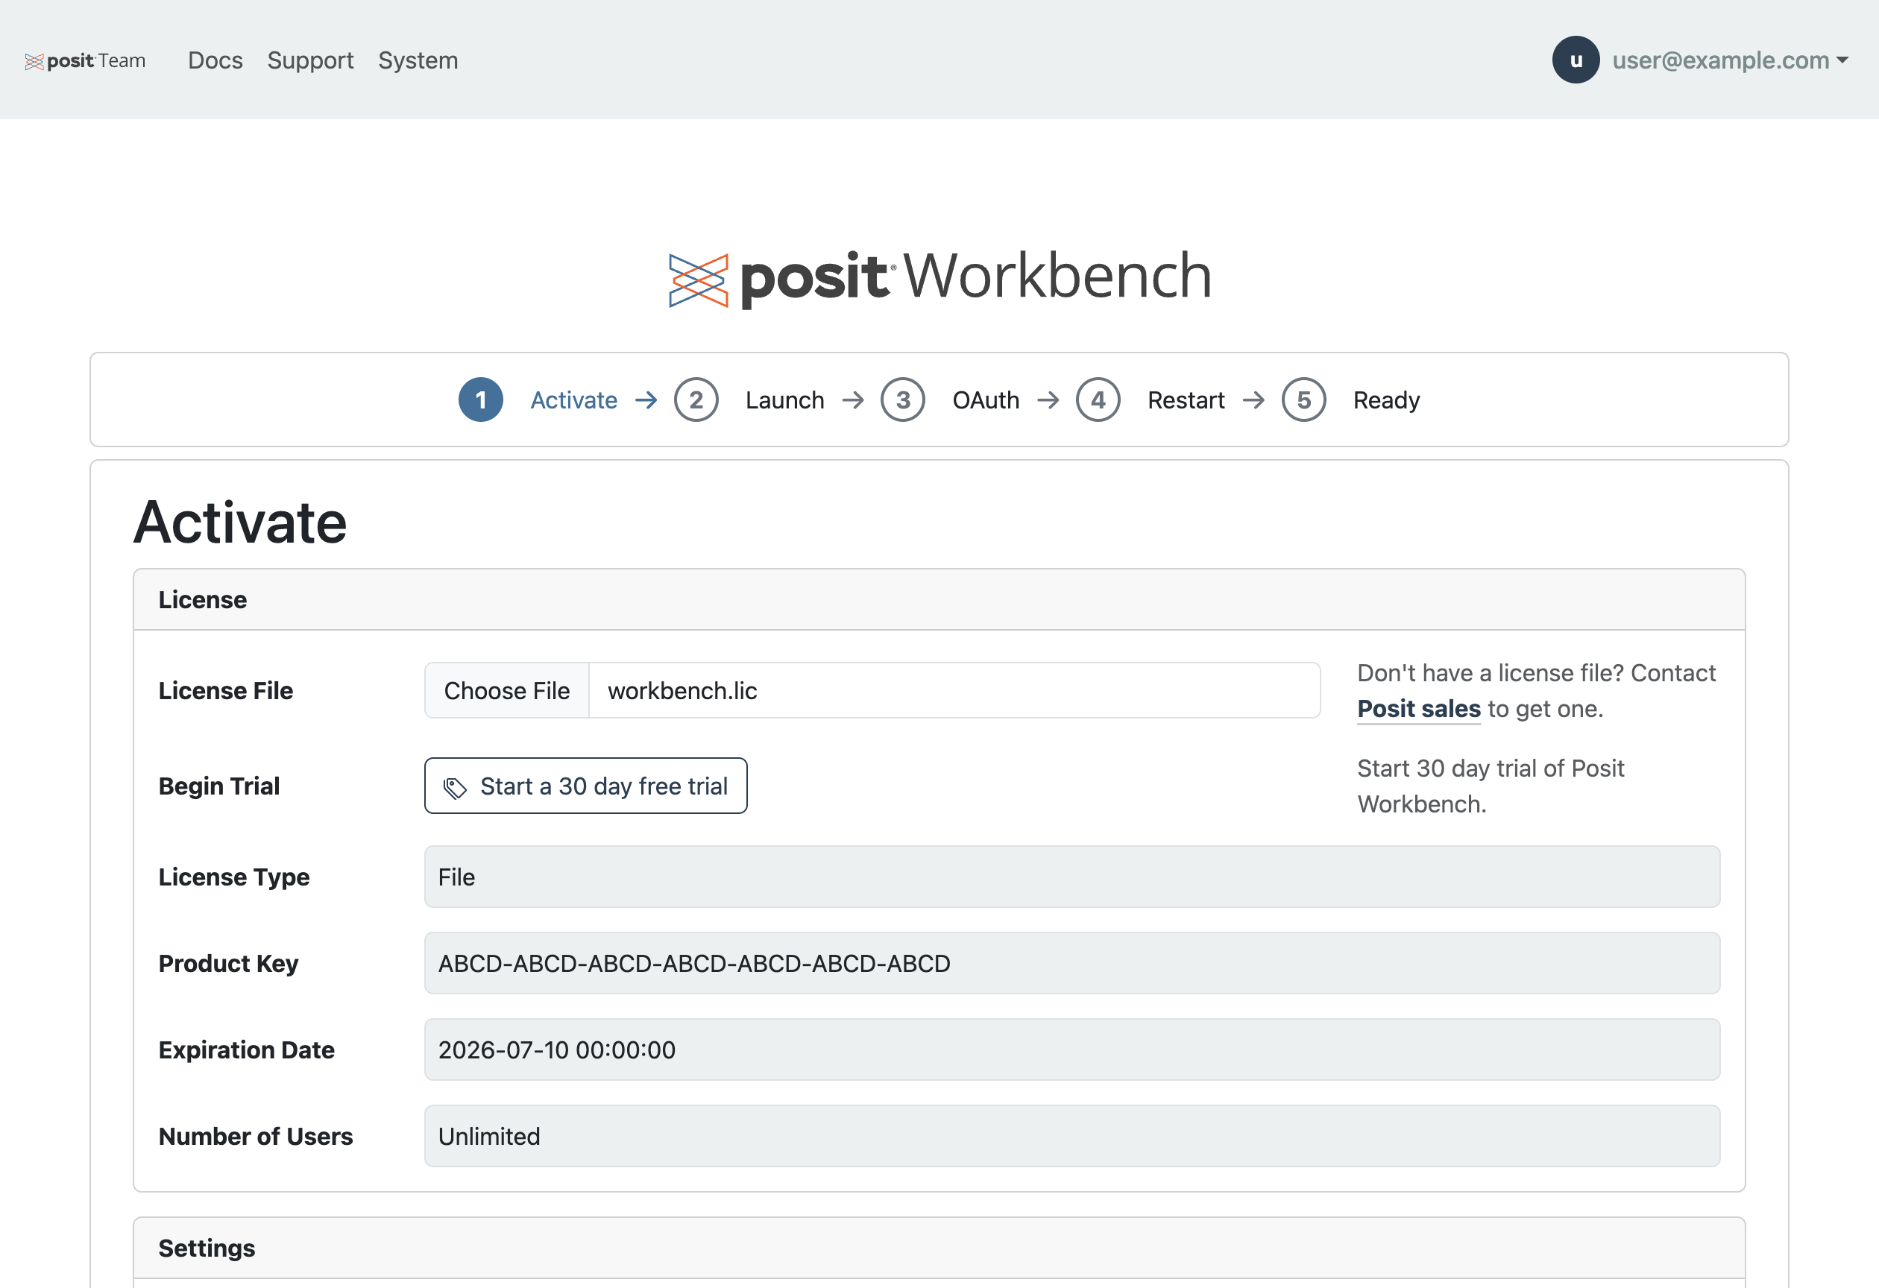Open the Support menu item
The image size is (1879, 1288).
point(310,60)
